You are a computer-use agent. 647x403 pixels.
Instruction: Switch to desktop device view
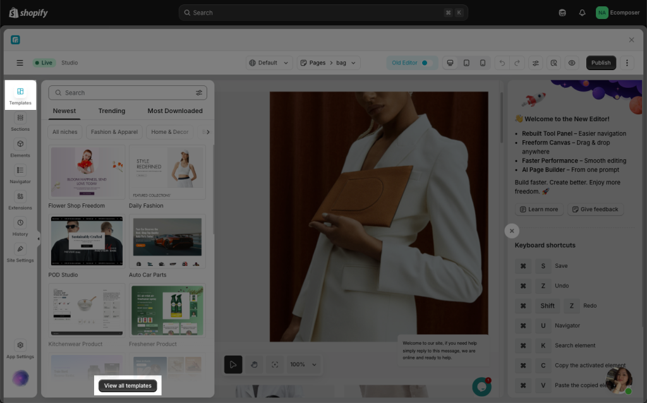pos(450,63)
